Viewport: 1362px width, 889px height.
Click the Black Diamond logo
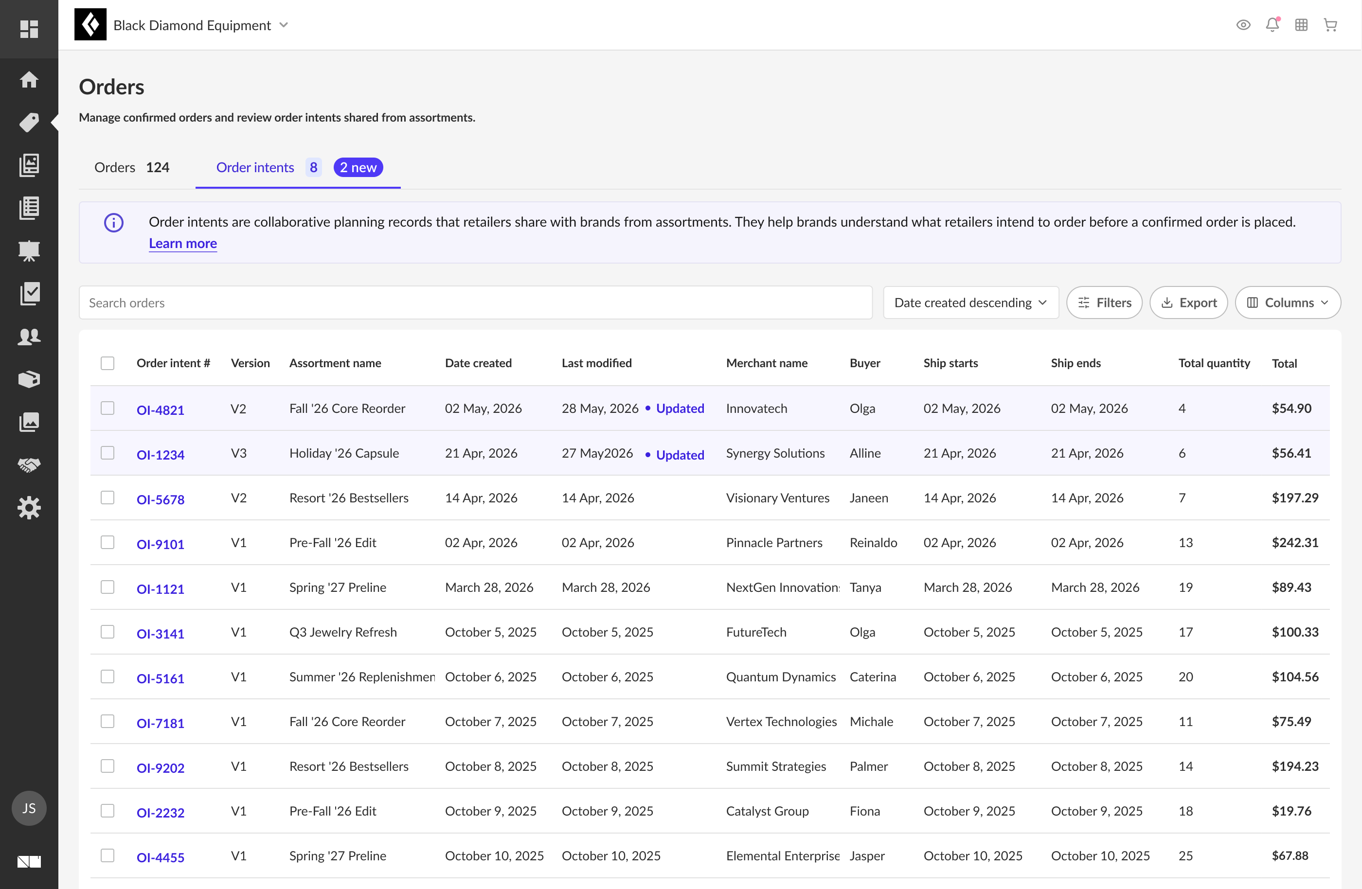pos(90,25)
